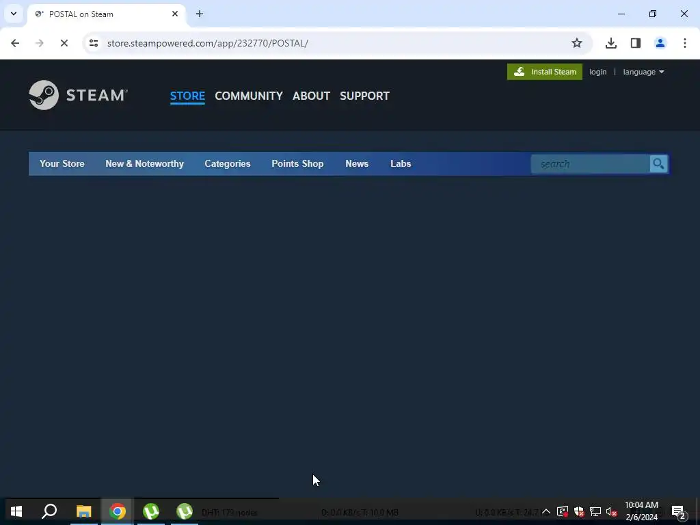Open the News section
Image resolution: width=700 pixels, height=525 pixels.
click(357, 163)
